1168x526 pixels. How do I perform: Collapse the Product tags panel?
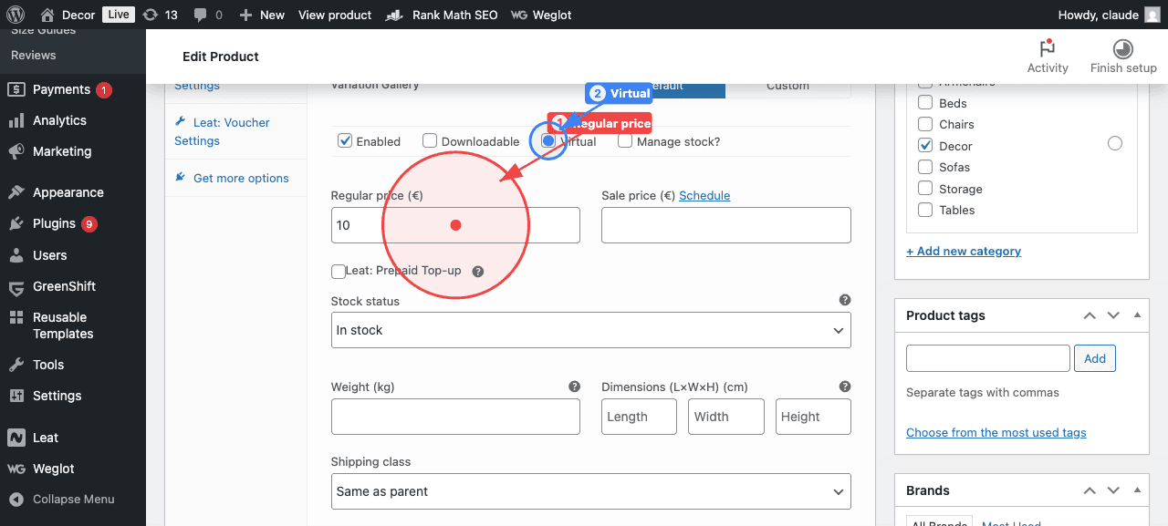1137,315
